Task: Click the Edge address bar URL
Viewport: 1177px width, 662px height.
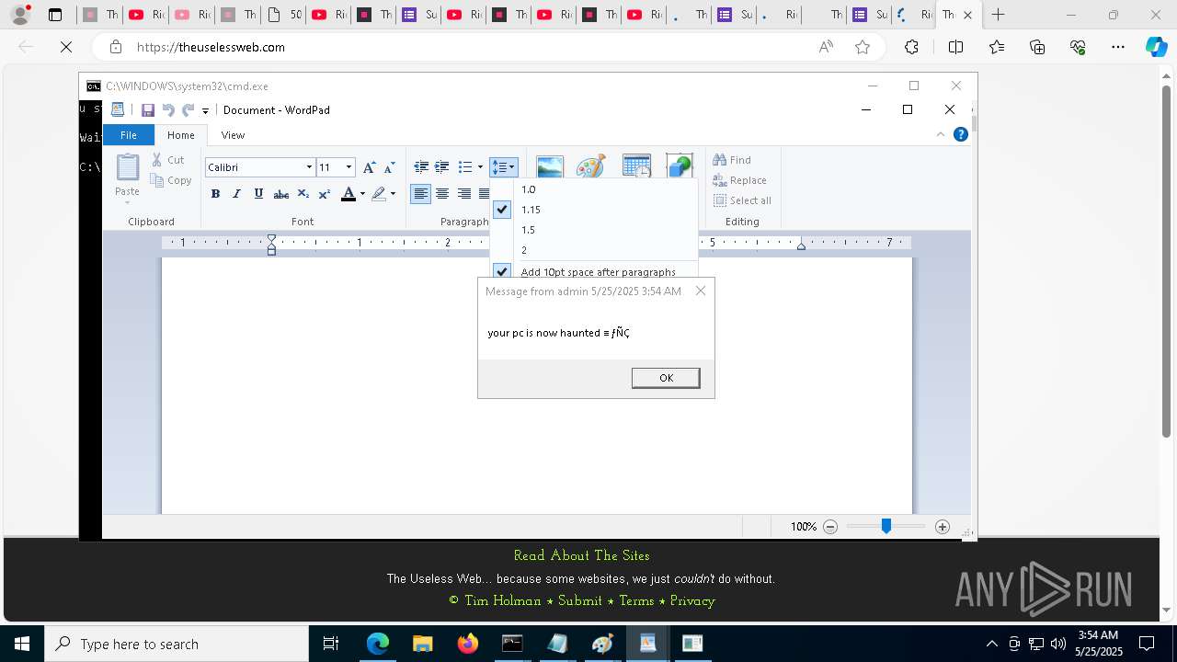Action: (x=211, y=47)
